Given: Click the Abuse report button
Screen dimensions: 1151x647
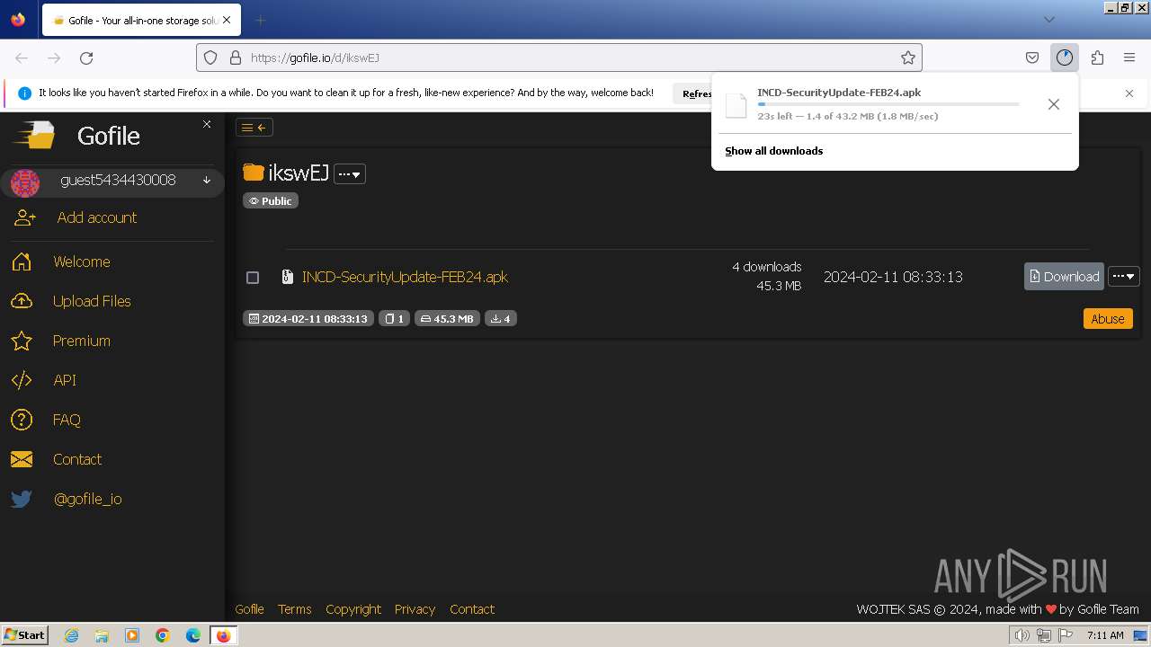Looking at the screenshot, I should click(x=1108, y=319).
